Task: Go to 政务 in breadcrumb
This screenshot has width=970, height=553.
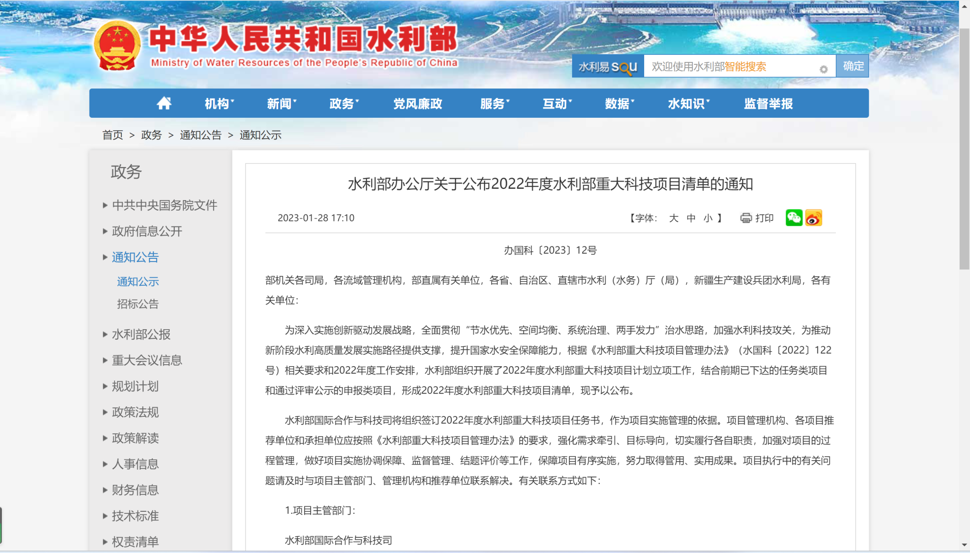Action: [152, 135]
